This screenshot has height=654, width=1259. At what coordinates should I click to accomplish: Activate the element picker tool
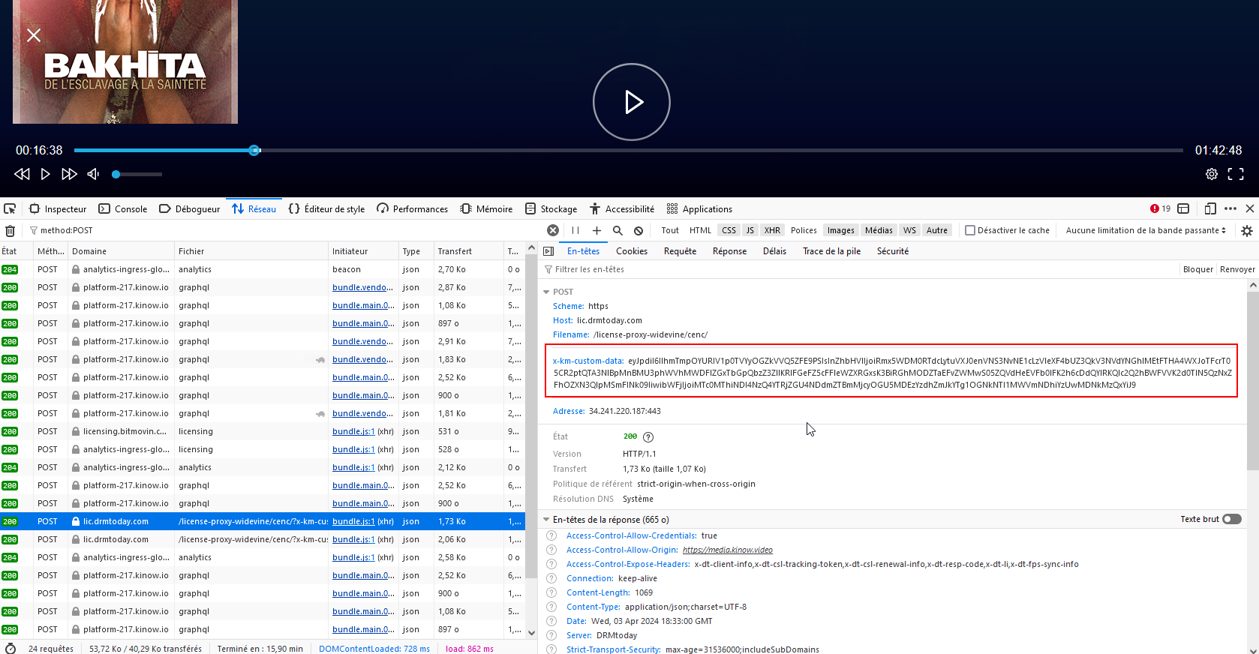coord(10,209)
